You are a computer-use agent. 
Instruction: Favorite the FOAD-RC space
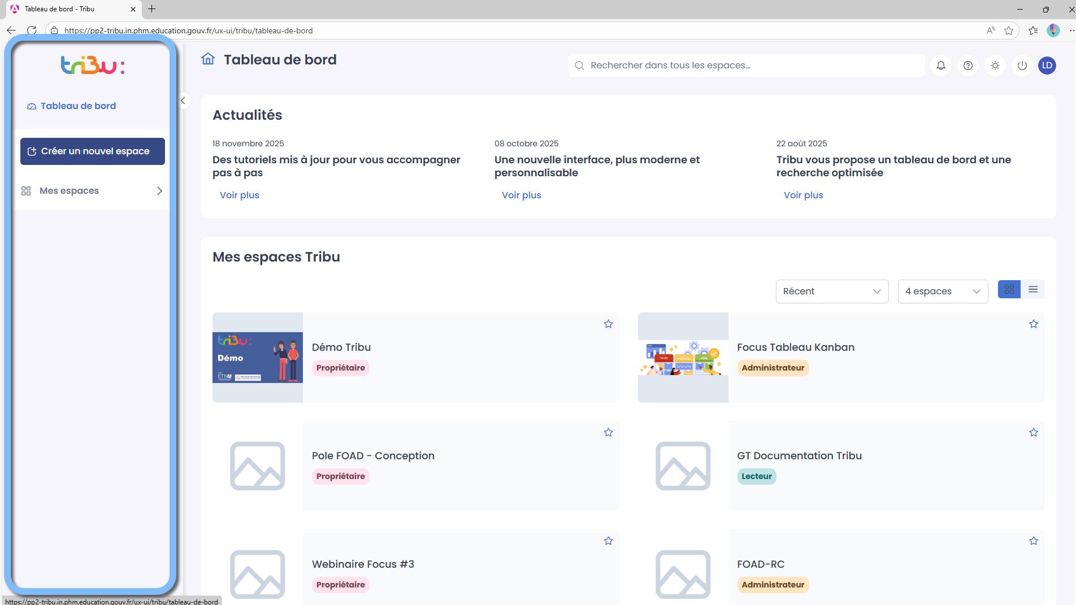coord(1034,541)
